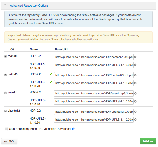Open help for Skip Repository validation
This screenshot has width=158, height=147.
tap(73, 129)
